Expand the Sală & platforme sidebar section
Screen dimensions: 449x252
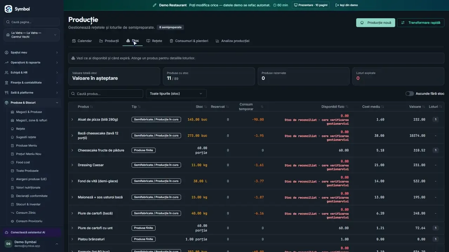pos(32,93)
